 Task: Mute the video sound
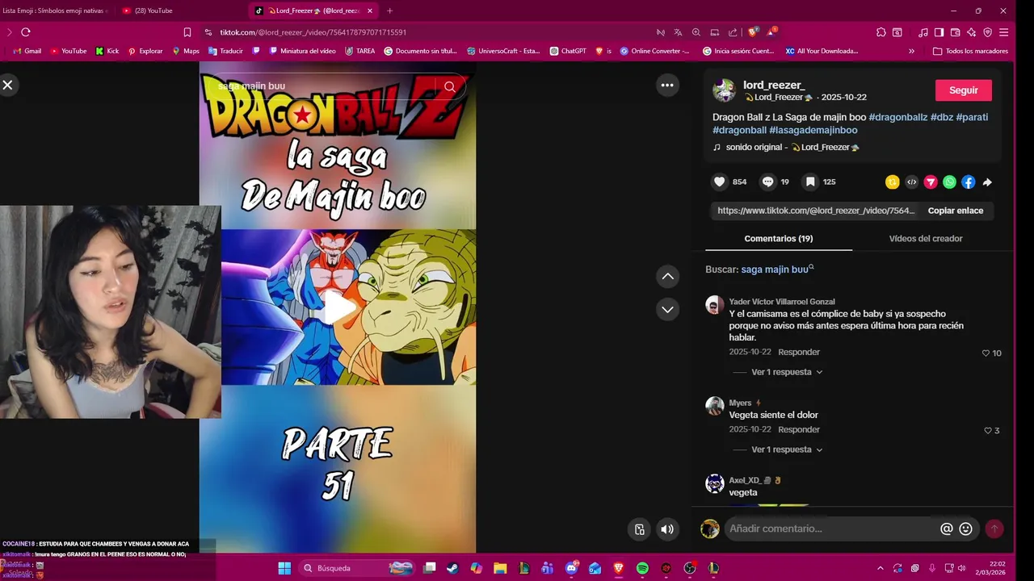point(667,529)
